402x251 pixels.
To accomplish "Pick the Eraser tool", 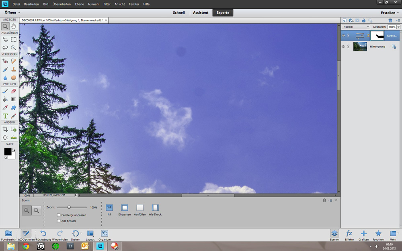I will pyautogui.click(x=14, y=91).
